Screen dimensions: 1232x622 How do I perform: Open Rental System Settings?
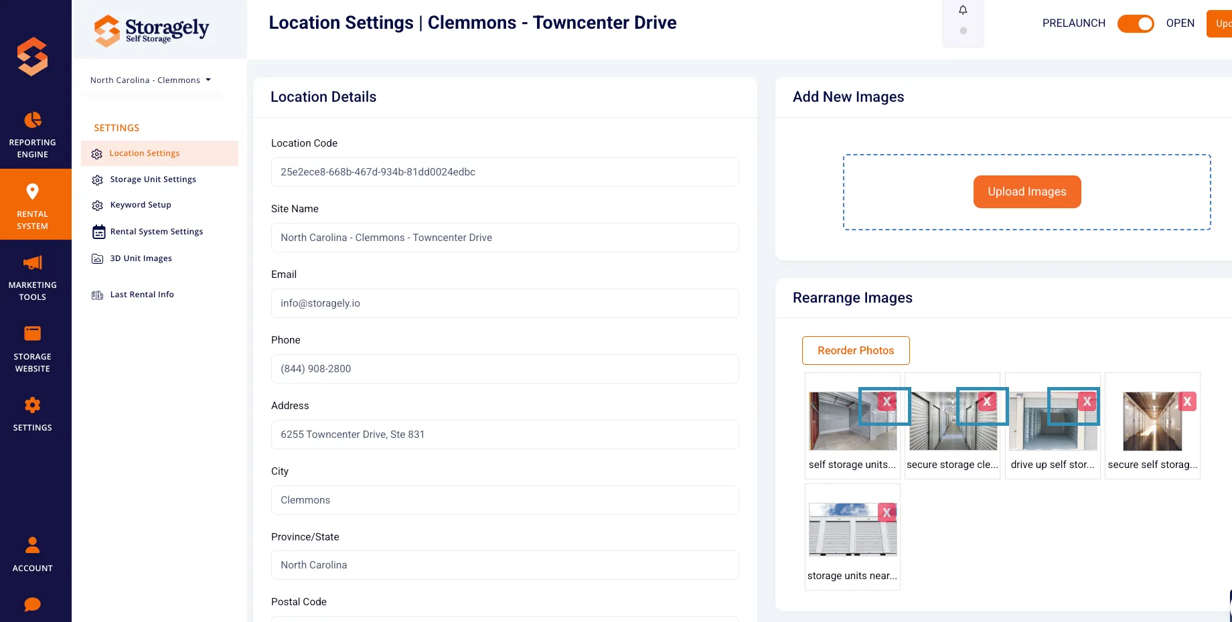click(x=156, y=232)
